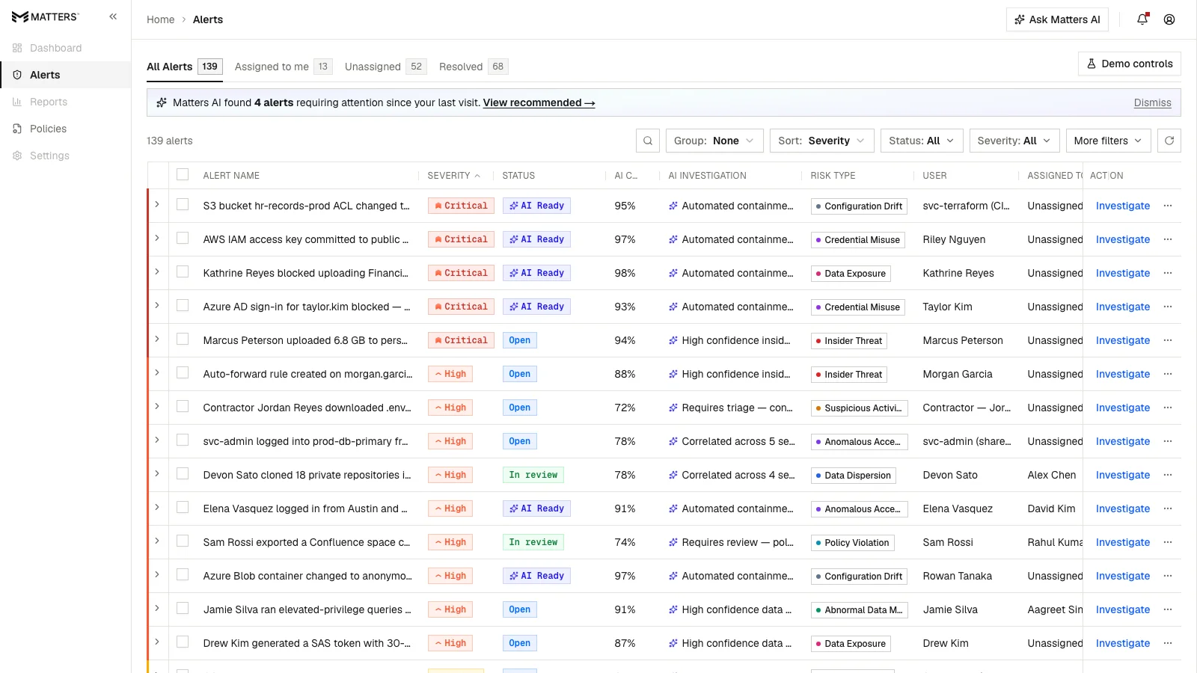The height and width of the screenshot is (673, 1197).
Task: Open row menu for Elena Vasquez alert
Action: (1168, 508)
